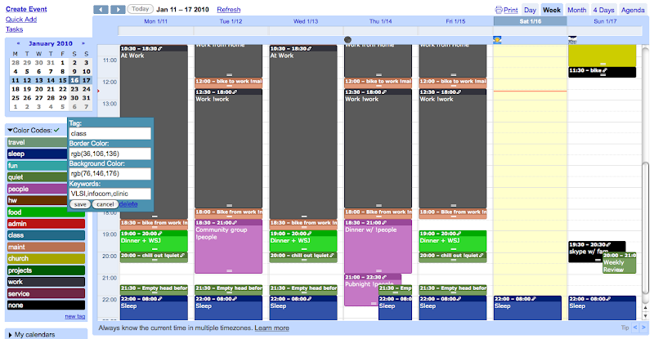Select the admin color code
654x339 pixels.
[x=46, y=224]
